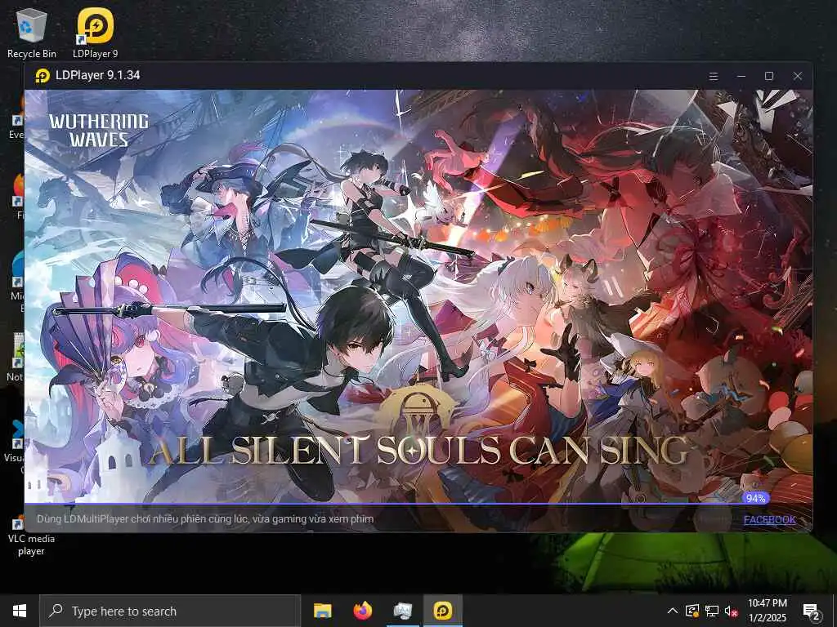Image resolution: width=837 pixels, height=627 pixels.
Task: Click the Wuthering Waves splash artwork
Action: tap(418, 296)
